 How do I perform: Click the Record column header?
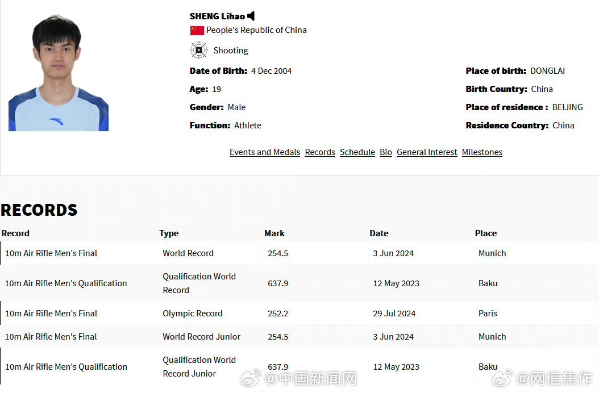(15, 233)
